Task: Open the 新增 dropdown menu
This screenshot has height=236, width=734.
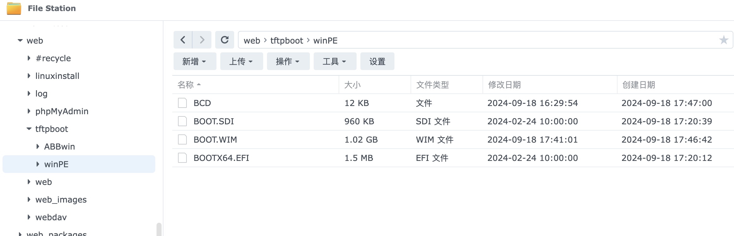Action: coord(195,61)
